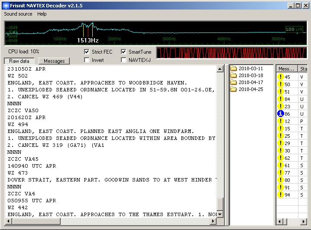Switch to the Messages tab

tap(54, 61)
